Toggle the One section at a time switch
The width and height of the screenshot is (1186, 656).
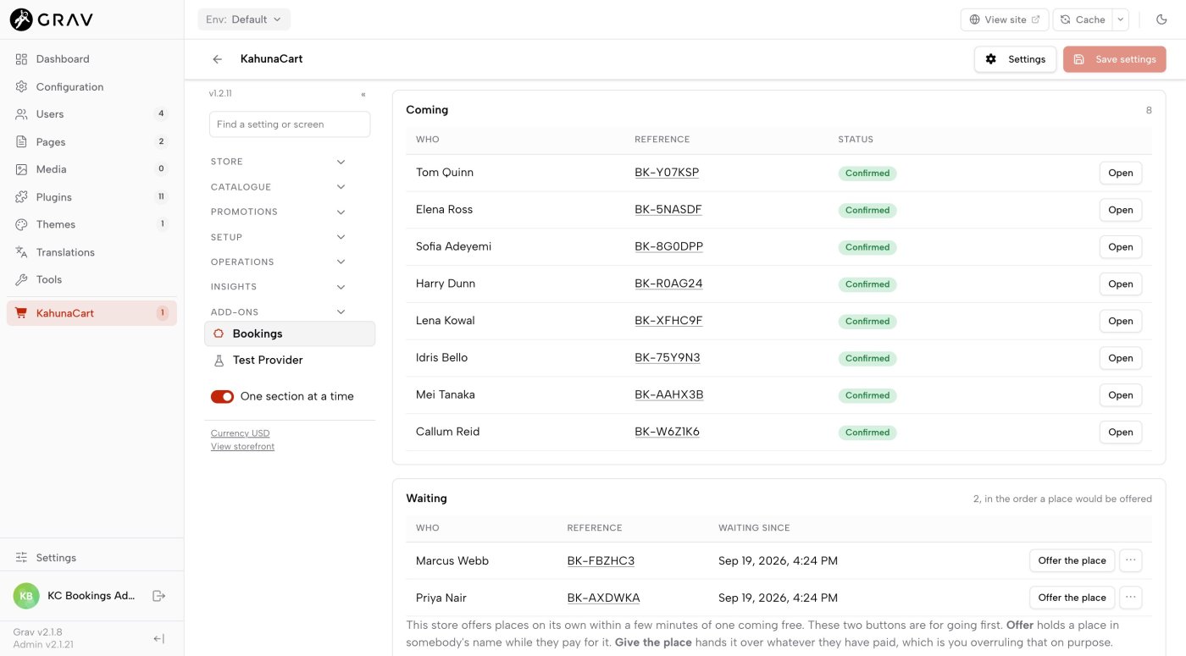tap(222, 396)
